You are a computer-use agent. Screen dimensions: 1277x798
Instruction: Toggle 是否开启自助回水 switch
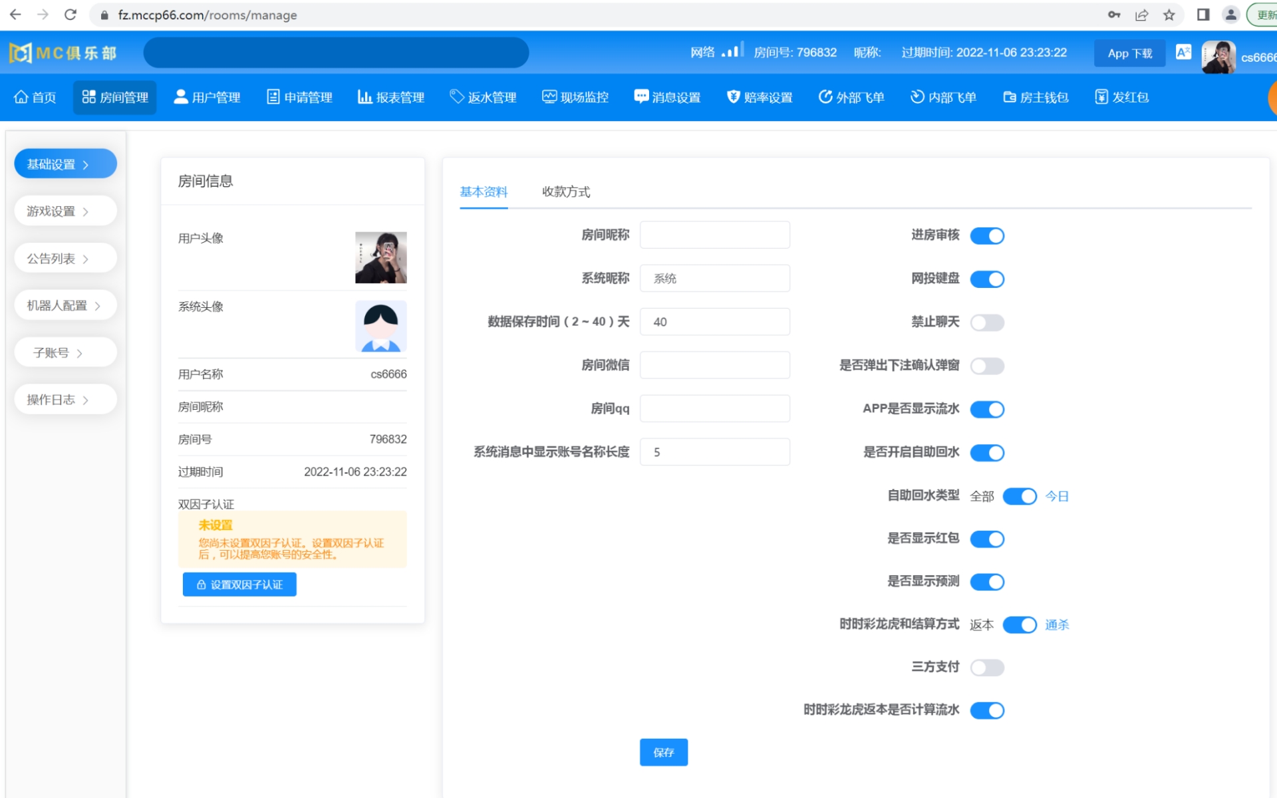[x=987, y=453]
